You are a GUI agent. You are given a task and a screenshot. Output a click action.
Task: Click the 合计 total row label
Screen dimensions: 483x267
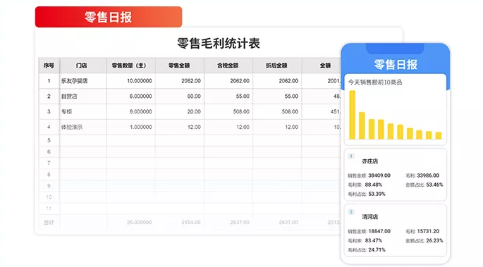pyautogui.click(x=49, y=223)
